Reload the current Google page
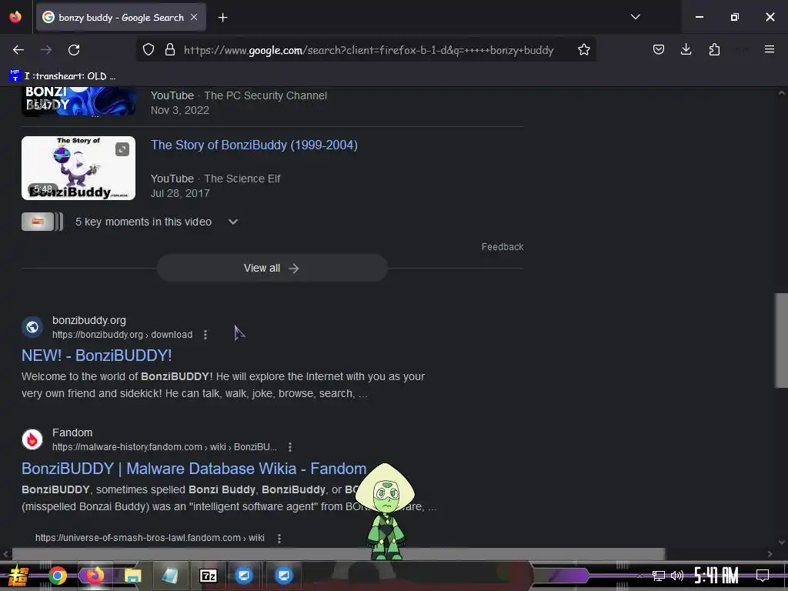Viewport: 788px width, 591px height. point(74,50)
